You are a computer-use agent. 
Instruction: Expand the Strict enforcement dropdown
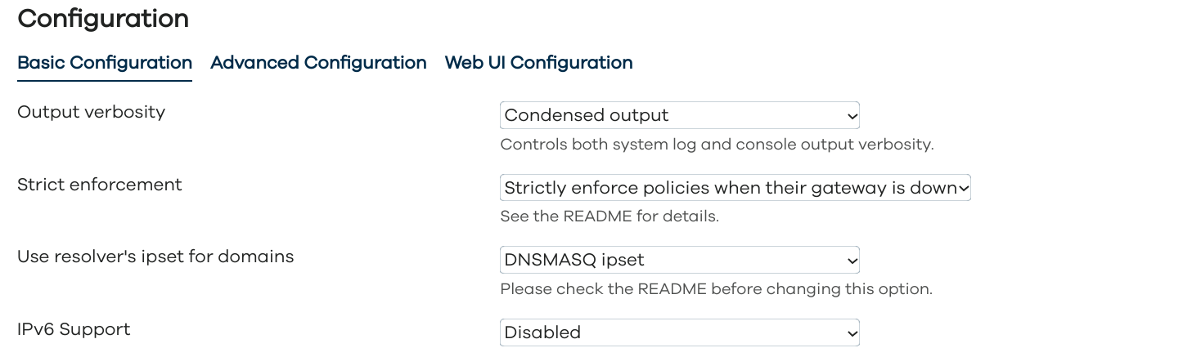(x=735, y=188)
